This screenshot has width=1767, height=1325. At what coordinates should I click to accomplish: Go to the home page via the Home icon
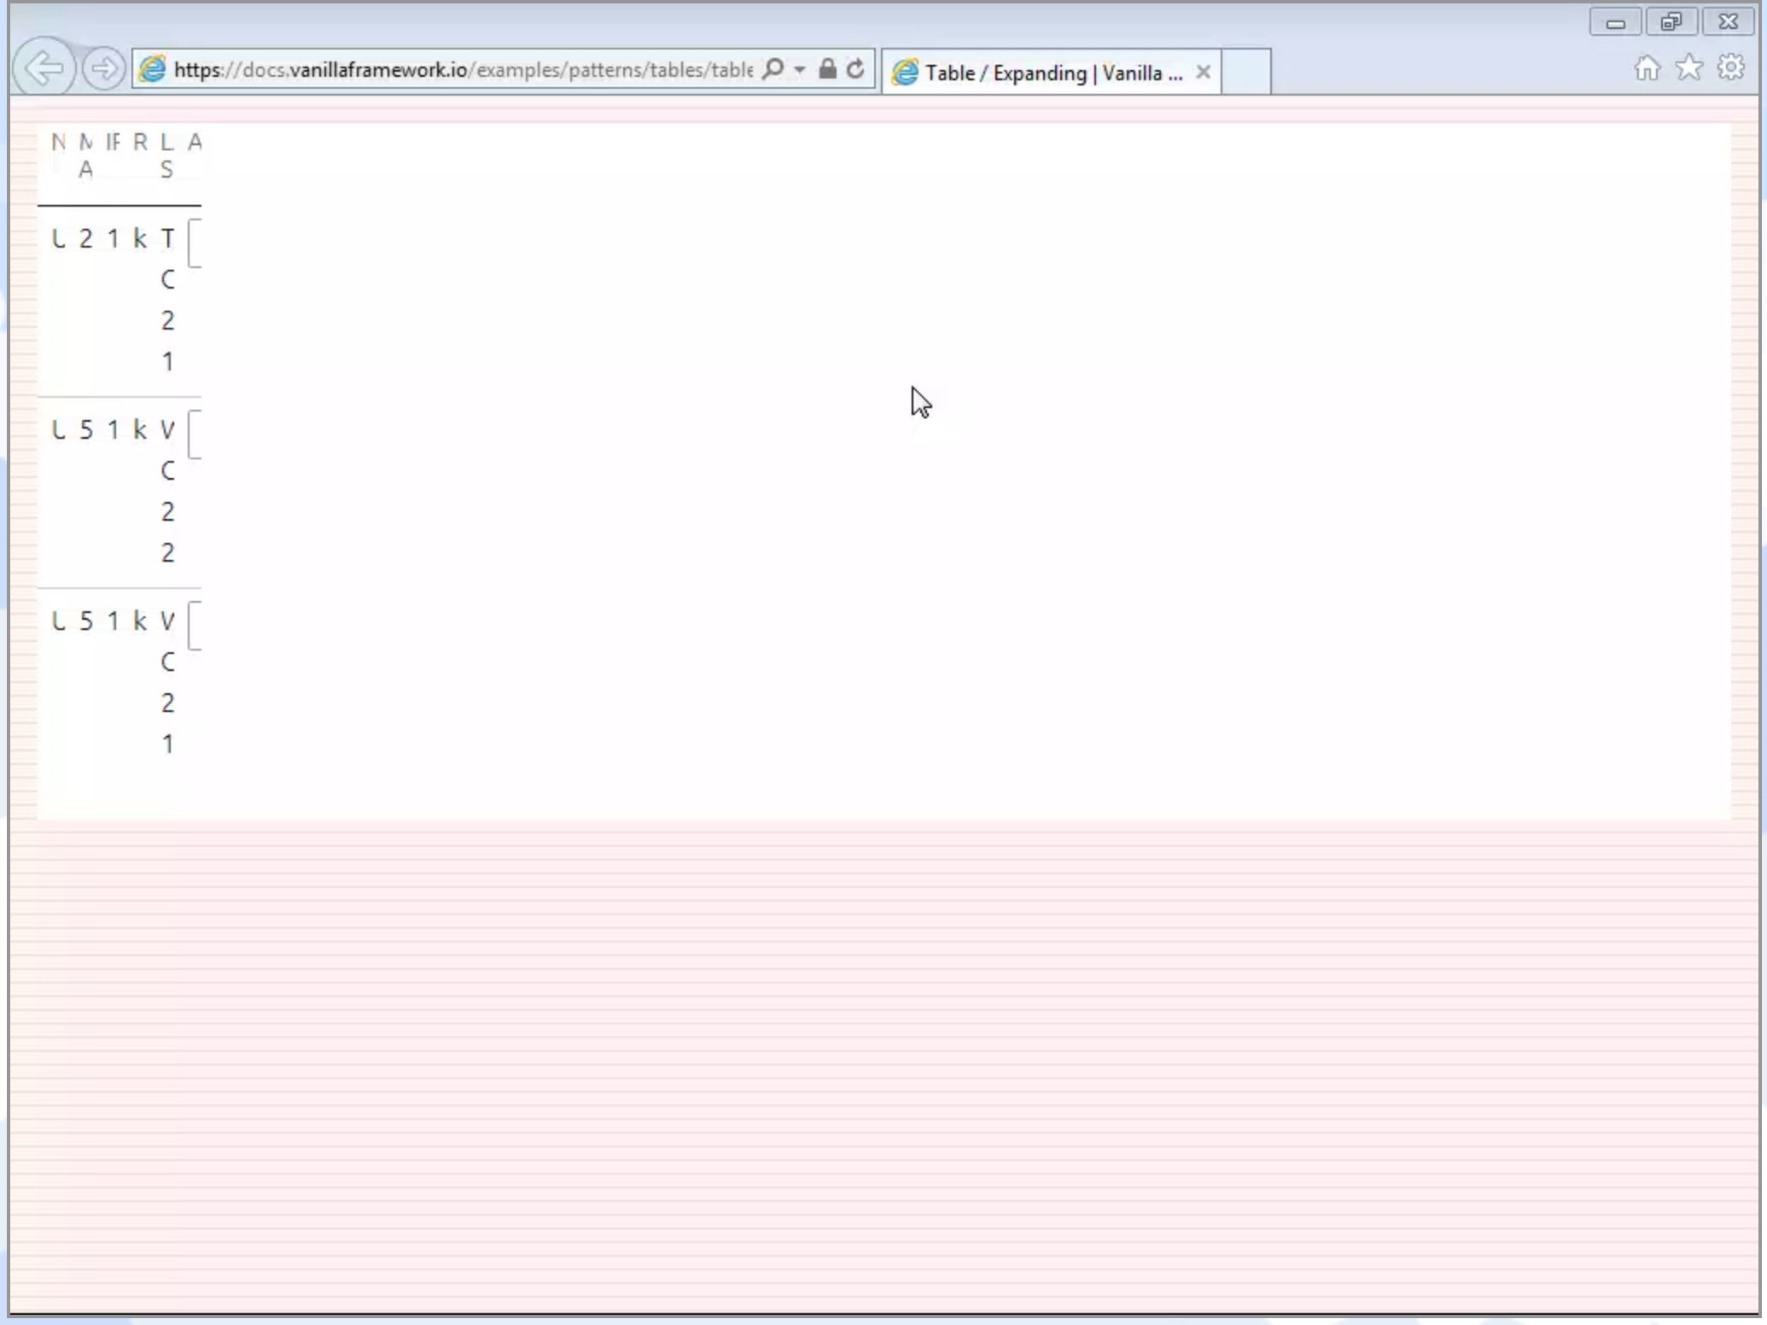click(1647, 67)
